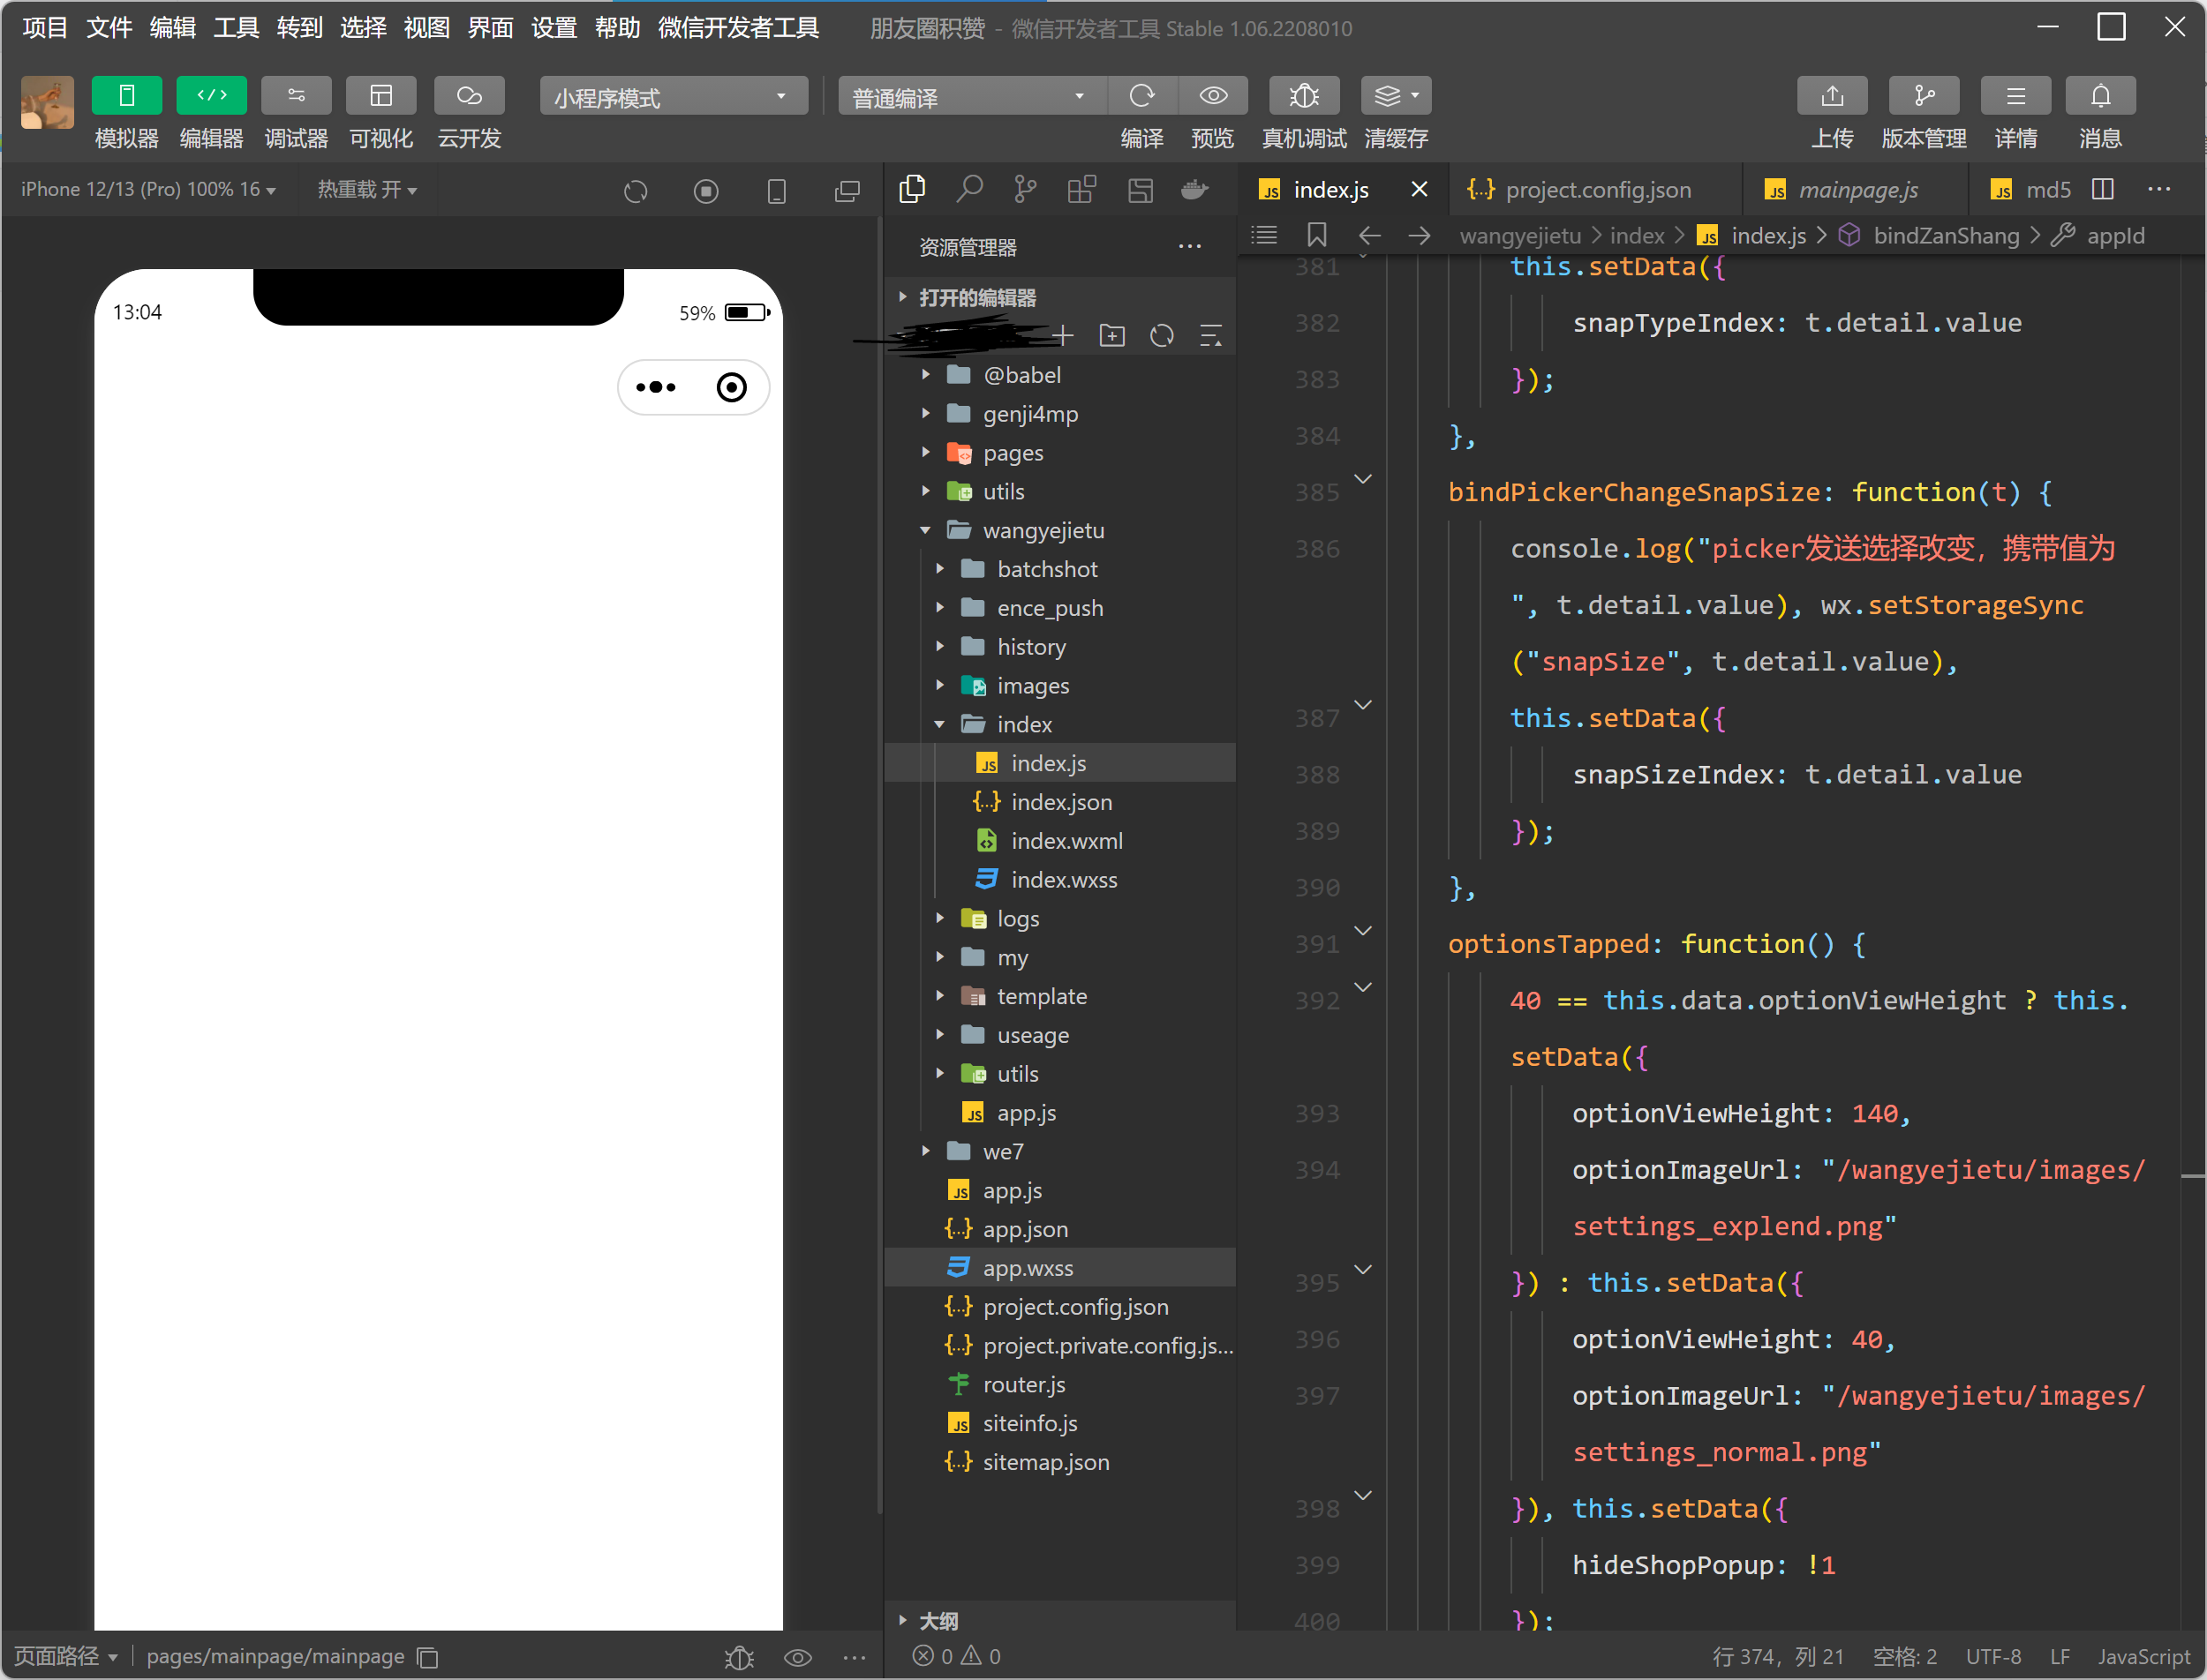2207x1680 pixels.
Task: Click the upload icon in toolbar
Action: (1831, 96)
